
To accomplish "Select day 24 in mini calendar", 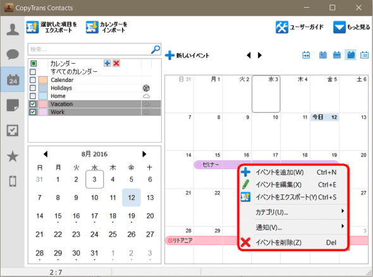I will 94,235.
